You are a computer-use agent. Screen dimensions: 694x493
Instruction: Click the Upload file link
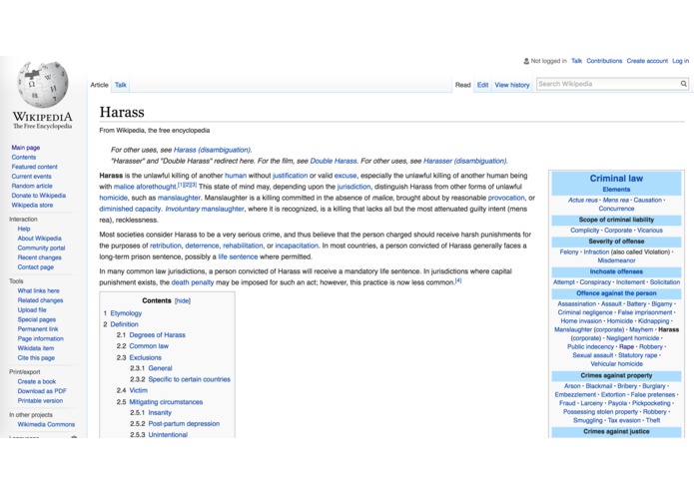point(32,310)
